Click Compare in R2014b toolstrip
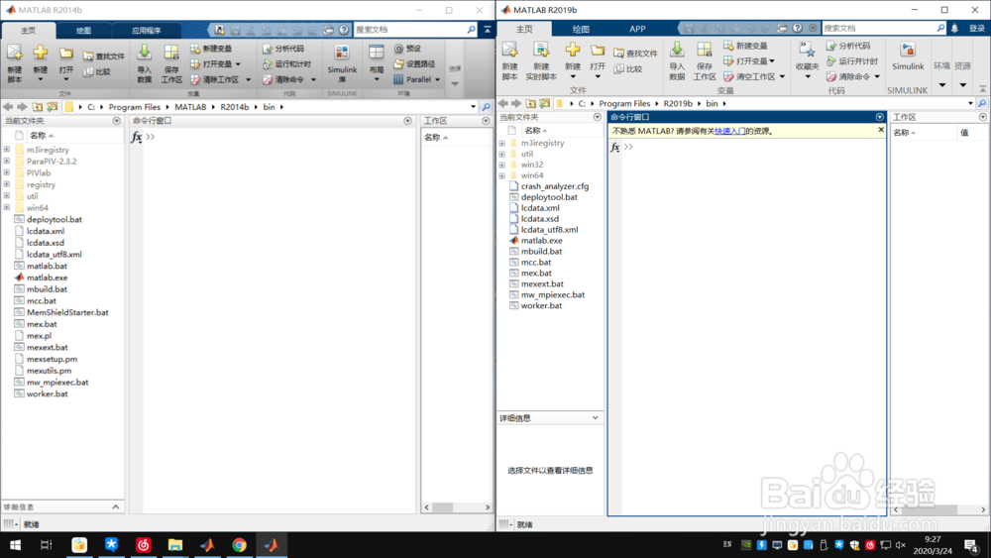The width and height of the screenshot is (991, 558). coord(97,72)
